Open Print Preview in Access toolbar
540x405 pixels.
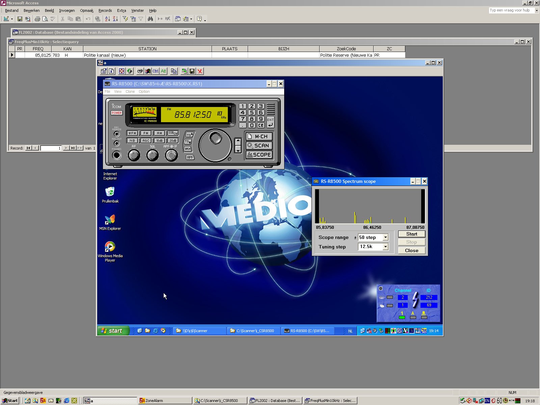coord(45,19)
